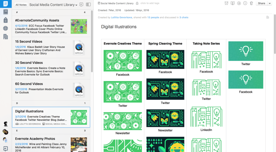Open the 60 Second Videos note
Viewport: 276px width, 152px height.
coord(51,90)
